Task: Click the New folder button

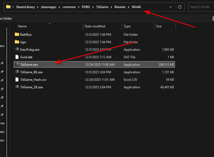Action: point(6,19)
